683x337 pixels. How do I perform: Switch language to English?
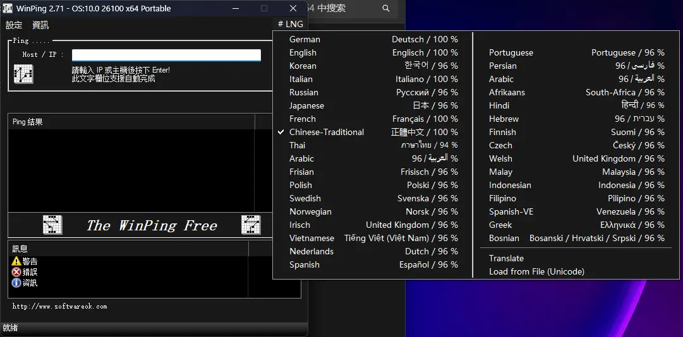click(373, 52)
